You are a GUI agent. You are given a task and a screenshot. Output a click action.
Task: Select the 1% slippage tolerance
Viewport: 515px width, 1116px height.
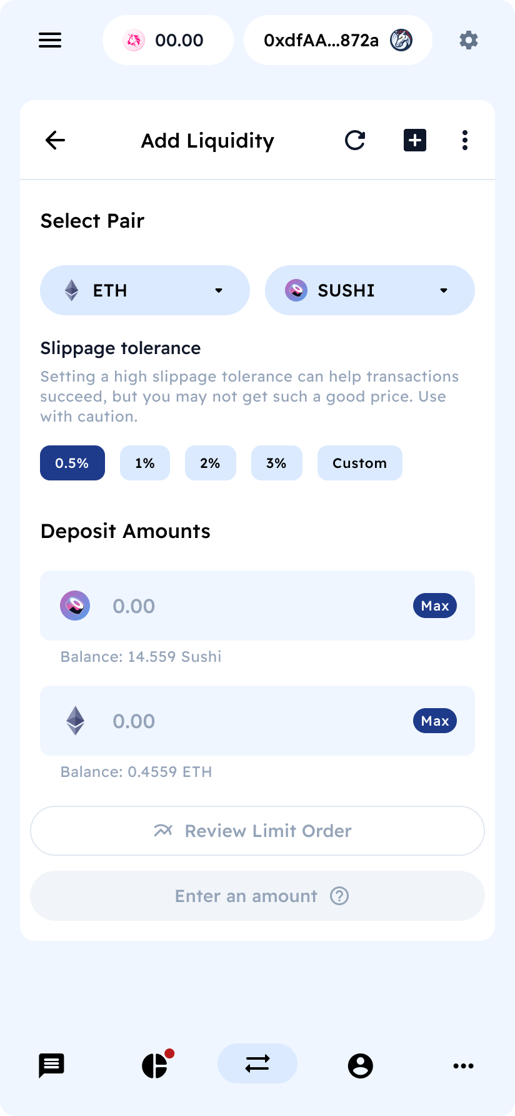(x=144, y=463)
